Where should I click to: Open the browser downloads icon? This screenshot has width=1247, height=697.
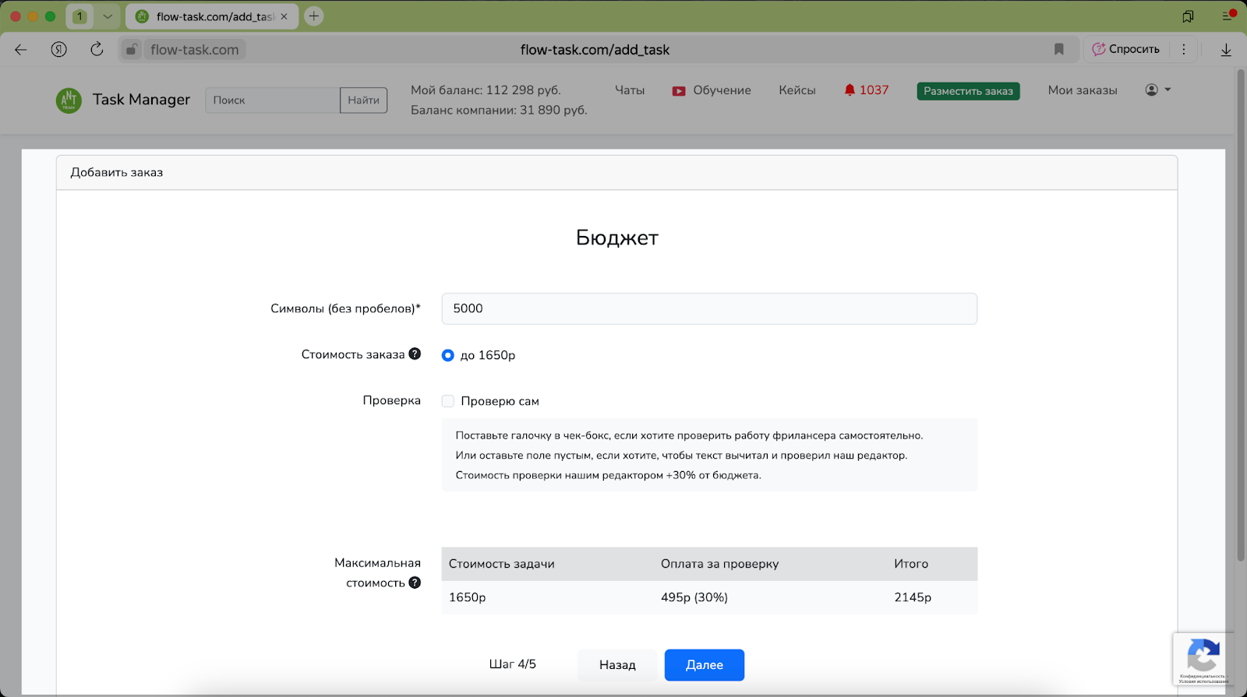click(1226, 49)
